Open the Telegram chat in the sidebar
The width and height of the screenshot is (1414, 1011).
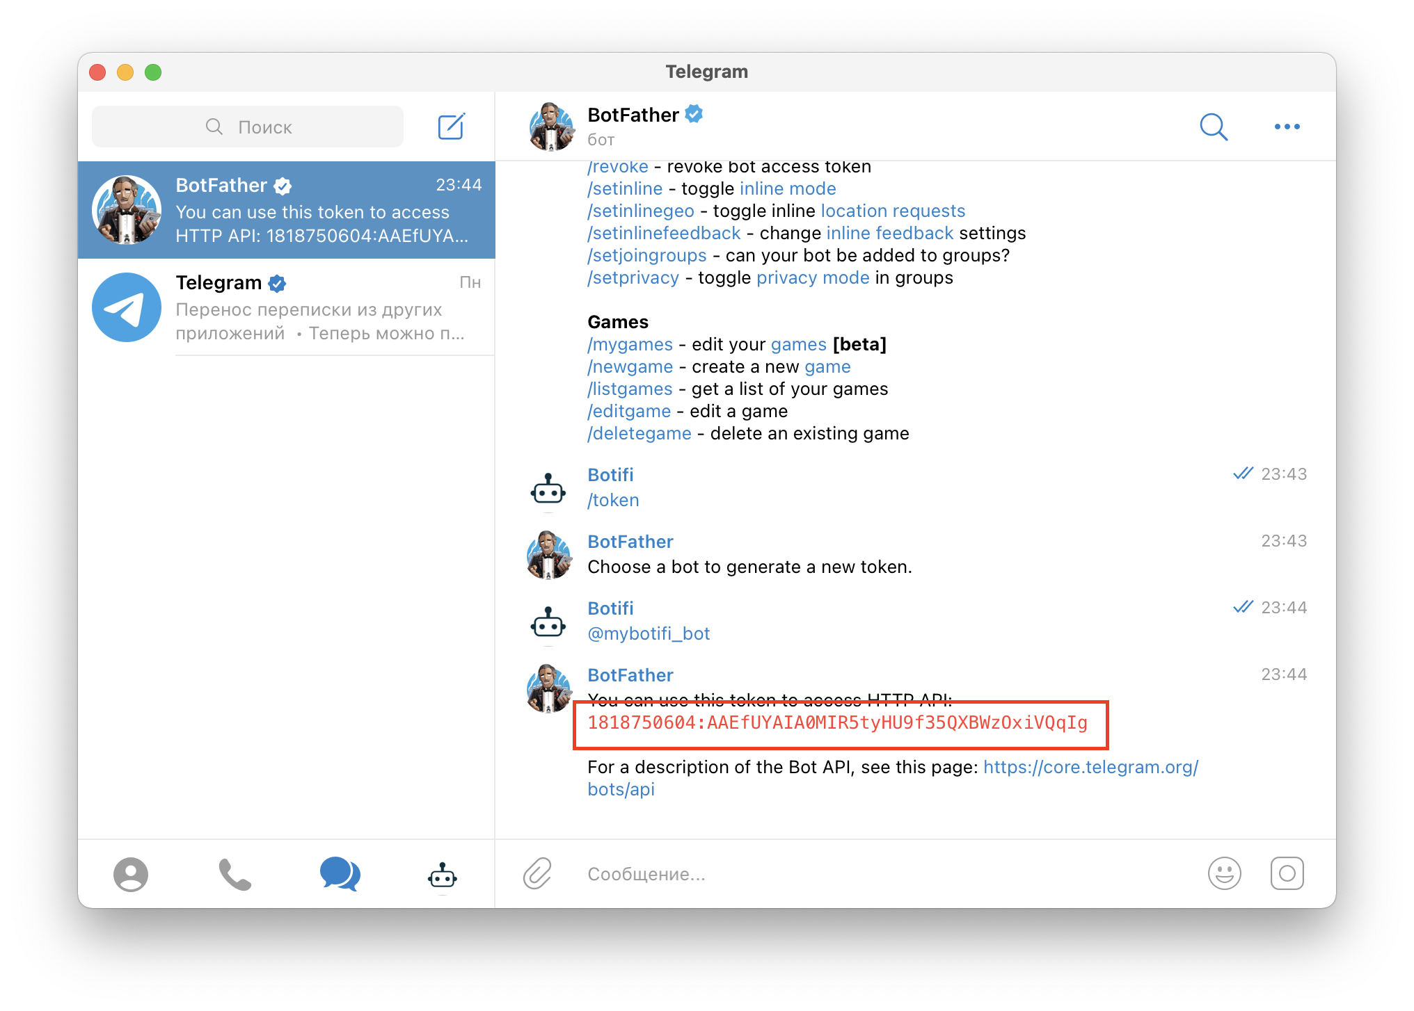click(287, 307)
